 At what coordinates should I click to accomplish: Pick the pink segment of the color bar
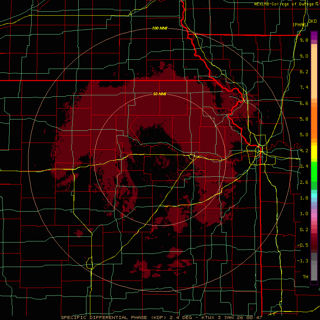pos(314,215)
